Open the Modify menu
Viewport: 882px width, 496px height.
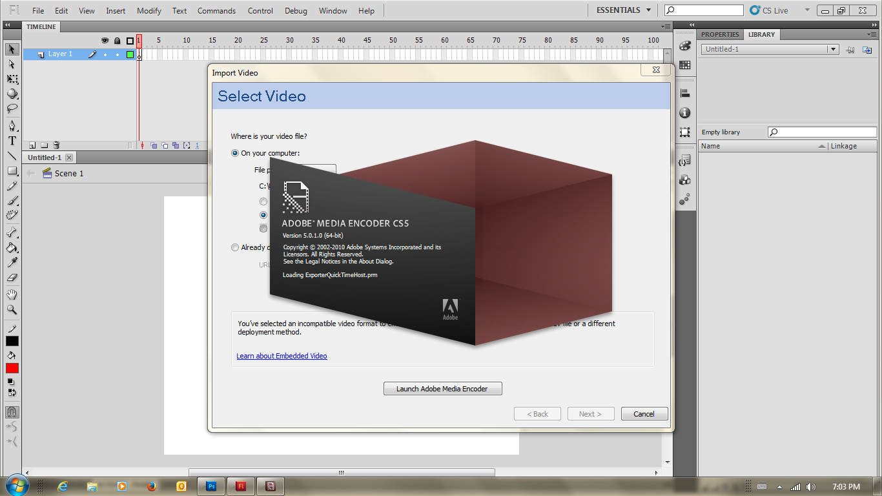[149, 11]
